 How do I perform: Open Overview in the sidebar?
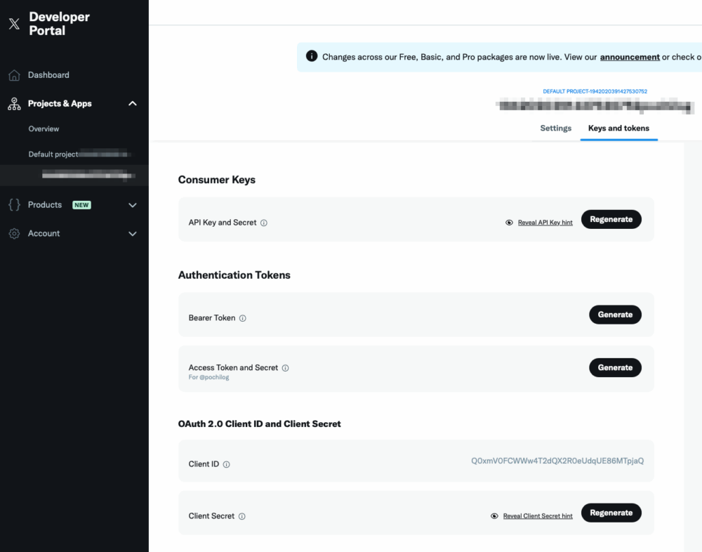pos(44,129)
